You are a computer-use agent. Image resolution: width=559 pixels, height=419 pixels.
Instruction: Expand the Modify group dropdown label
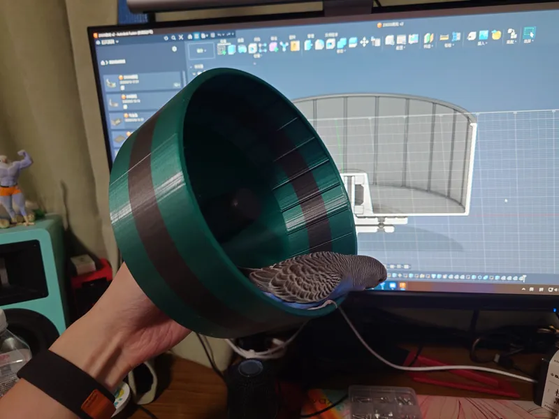tap(341, 51)
